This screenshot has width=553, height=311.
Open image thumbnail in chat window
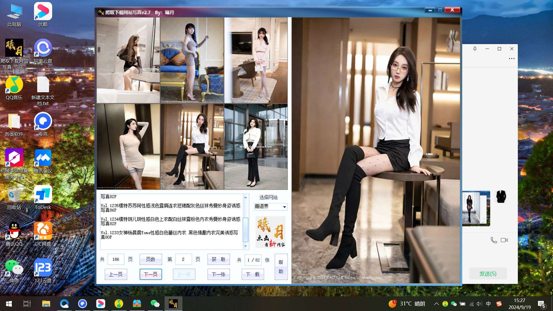click(x=476, y=208)
